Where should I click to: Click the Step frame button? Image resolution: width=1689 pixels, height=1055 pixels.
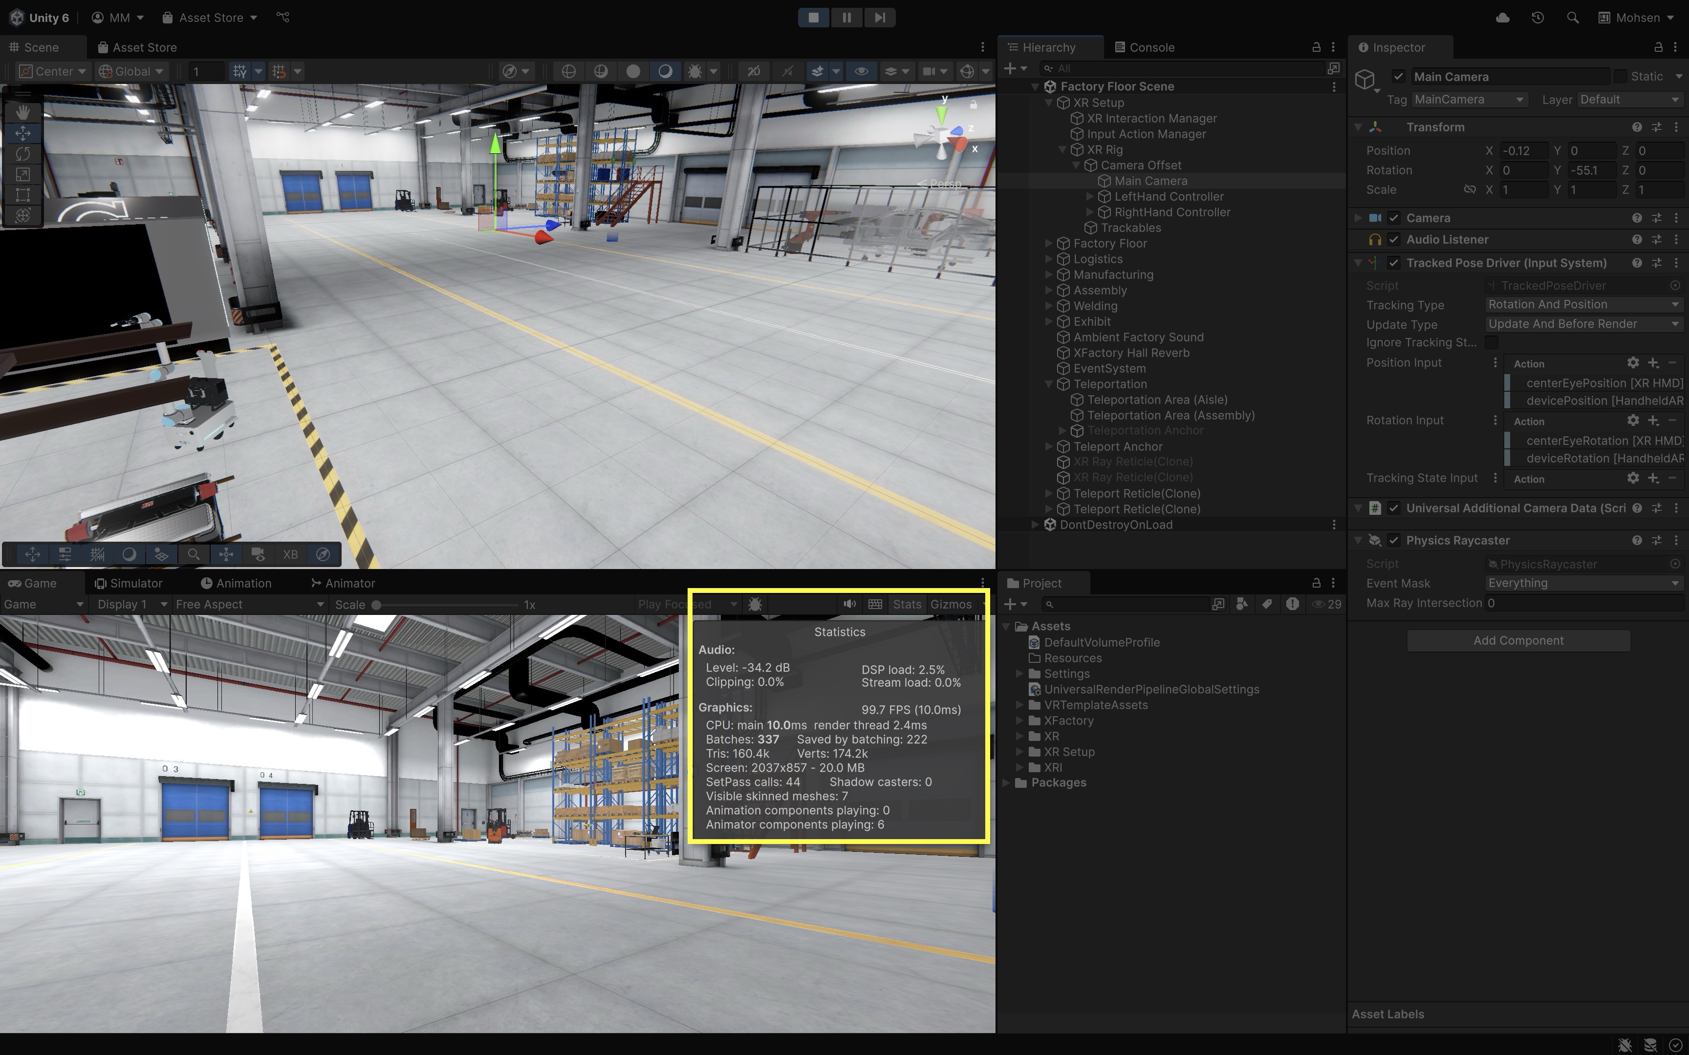click(879, 18)
